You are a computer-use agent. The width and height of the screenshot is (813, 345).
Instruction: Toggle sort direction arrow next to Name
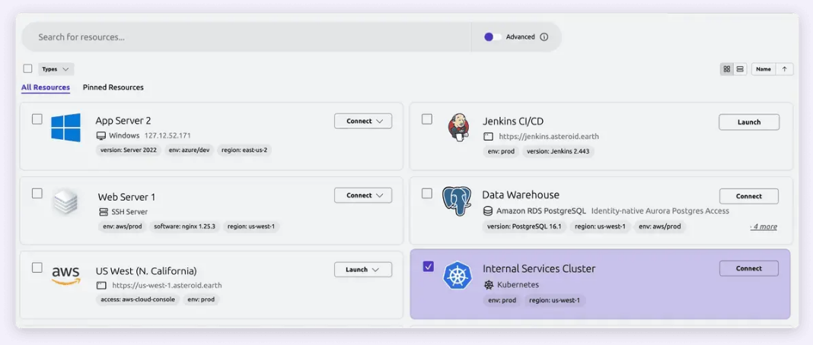click(x=785, y=69)
